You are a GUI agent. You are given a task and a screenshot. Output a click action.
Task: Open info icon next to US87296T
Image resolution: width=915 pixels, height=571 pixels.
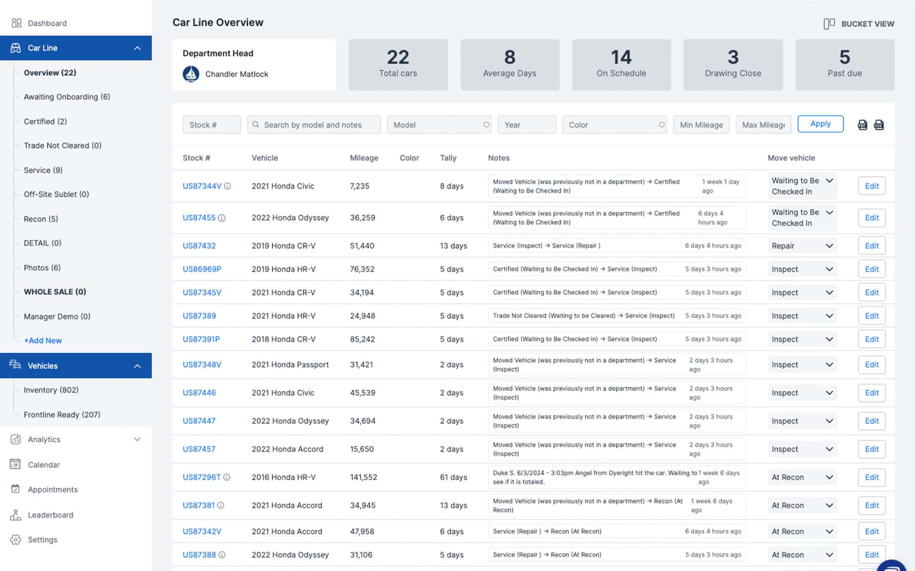coord(227,477)
